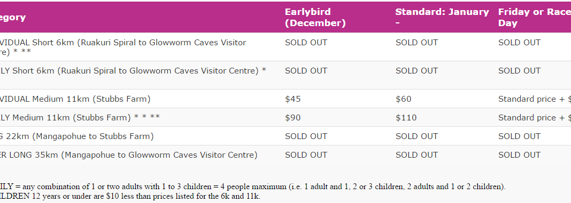The width and height of the screenshot is (571, 203).
Task: Click the Earlybird (December) column header
Action: click(x=315, y=18)
